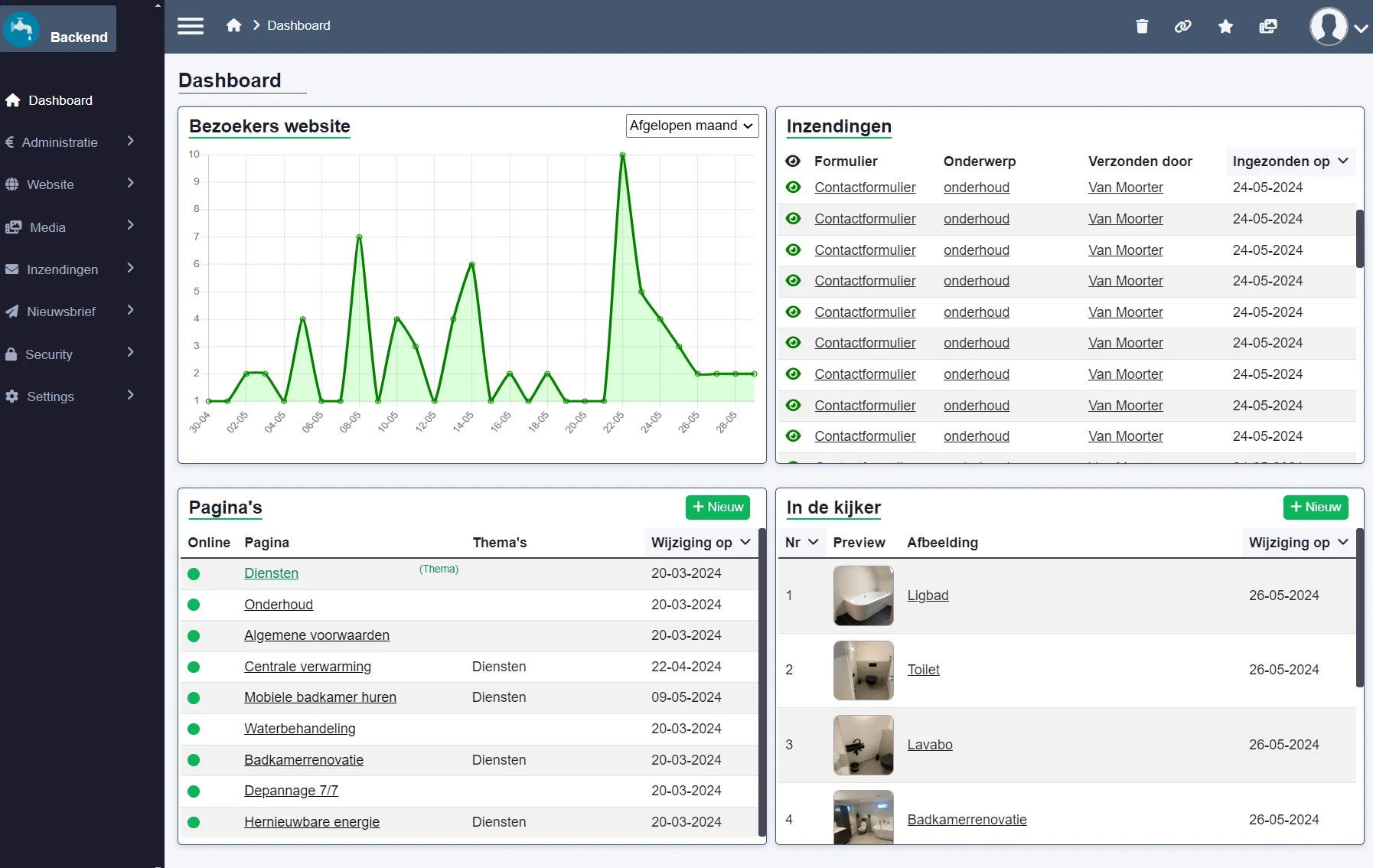Click the home breadcrumb icon
Viewport: 1373px width, 868px height.
tap(234, 26)
